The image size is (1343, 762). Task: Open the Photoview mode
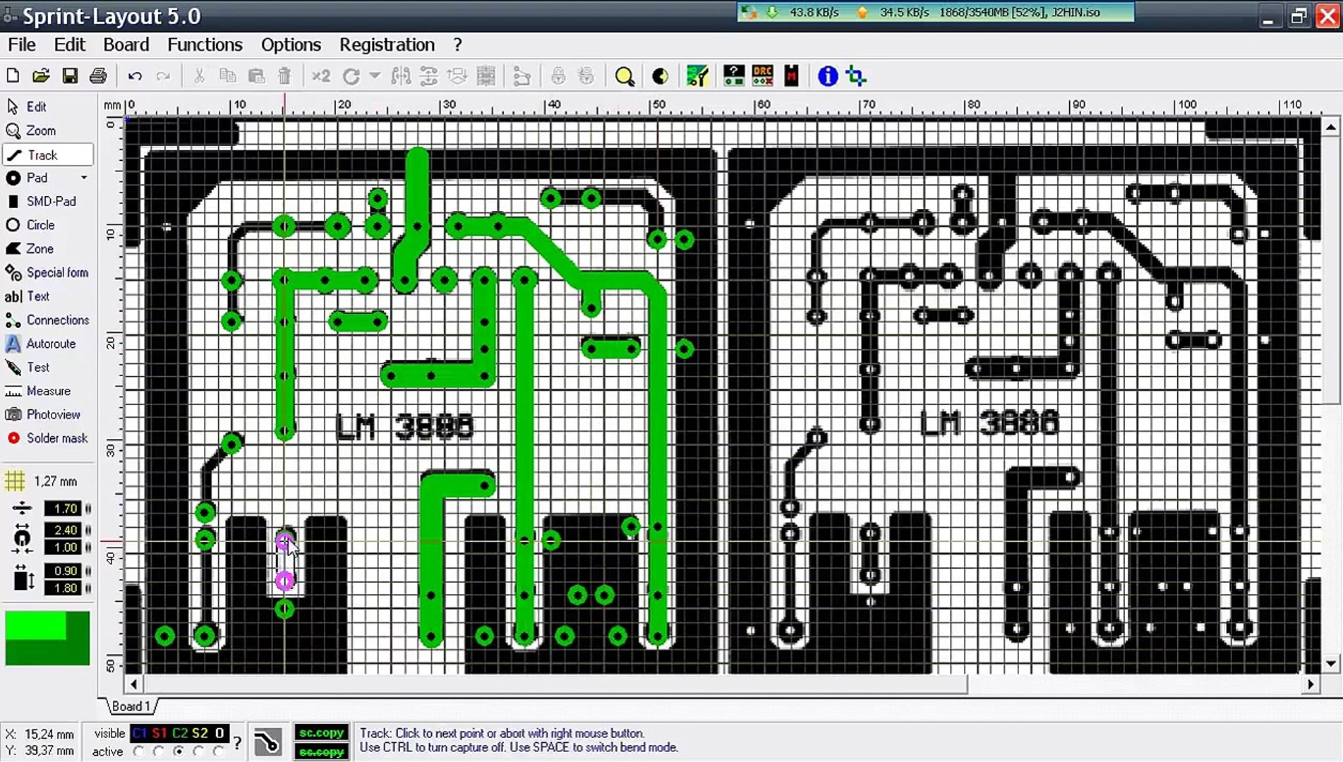coord(52,415)
